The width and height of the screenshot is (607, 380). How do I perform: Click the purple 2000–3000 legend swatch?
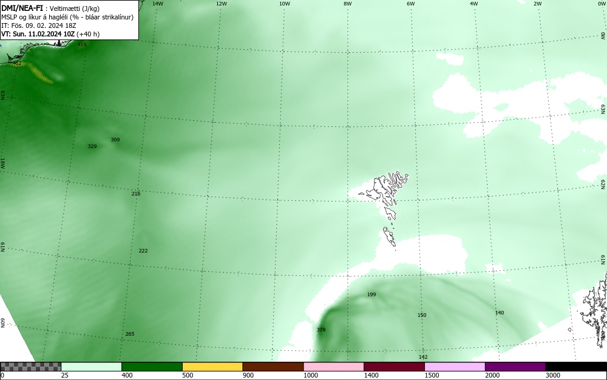(515, 367)
